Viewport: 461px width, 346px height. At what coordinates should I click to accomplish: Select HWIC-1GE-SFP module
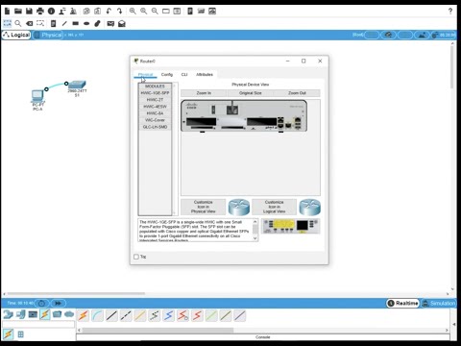pos(155,93)
